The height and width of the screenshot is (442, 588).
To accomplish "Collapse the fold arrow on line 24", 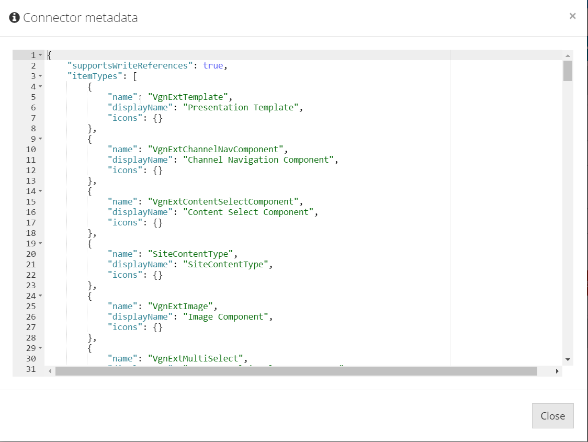I will click(x=40, y=296).
